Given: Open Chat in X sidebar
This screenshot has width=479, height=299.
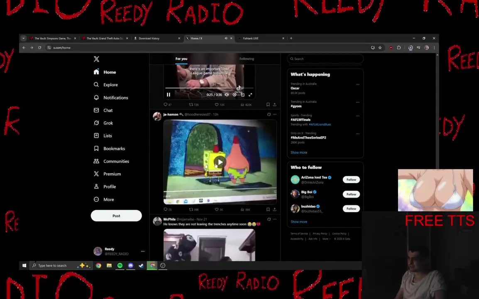Looking at the screenshot, I should click(x=103, y=110).
